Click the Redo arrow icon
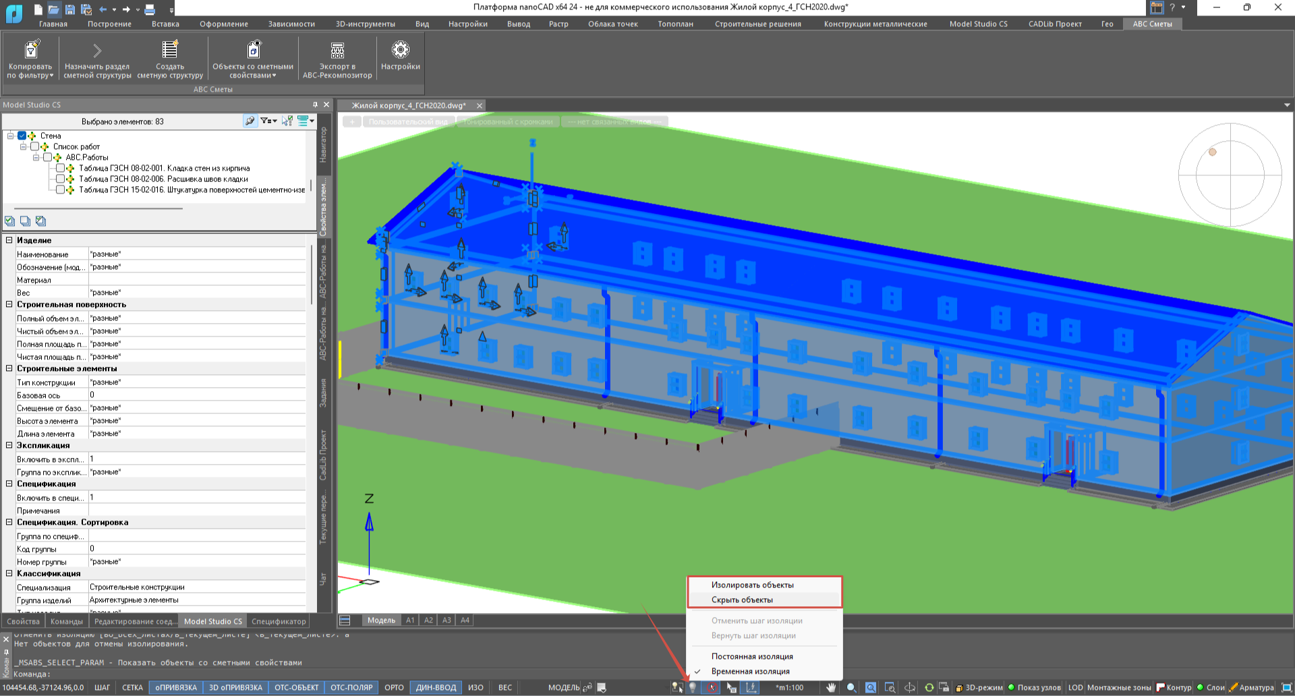Image resolution: width=1295 pixels, height=696 pixels. [126, 9]
